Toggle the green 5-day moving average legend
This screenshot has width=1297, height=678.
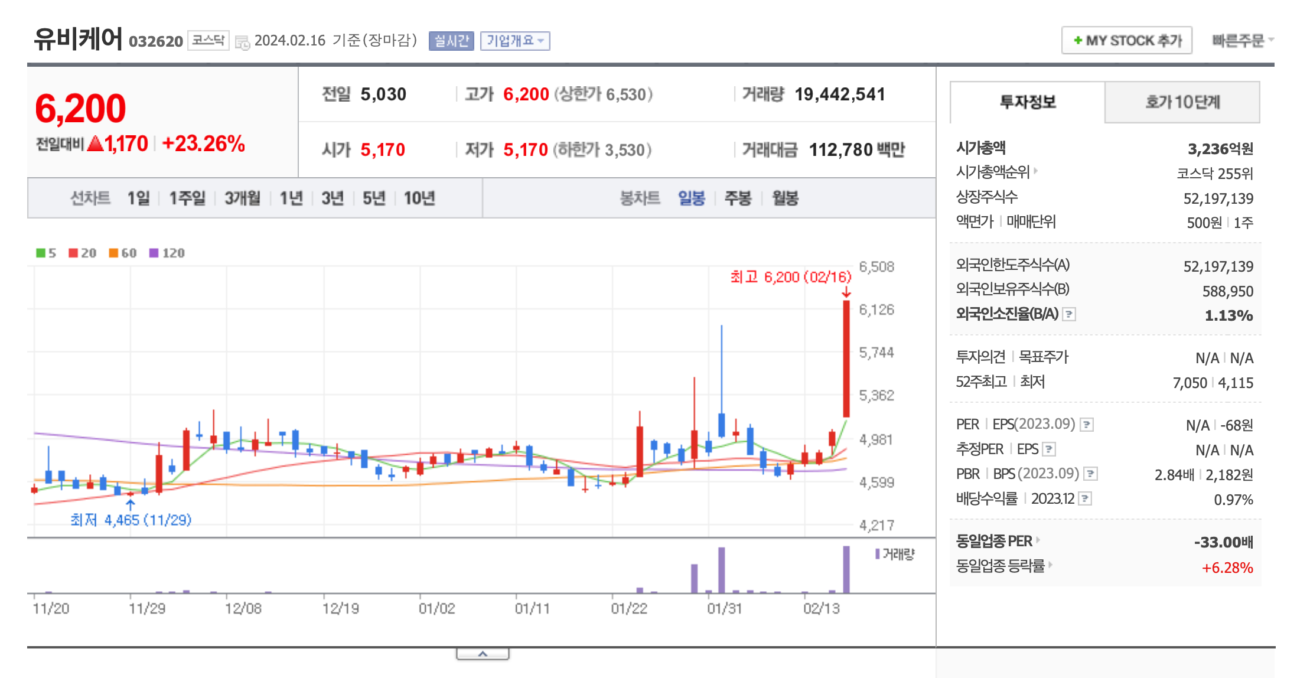pyautogui.click(x=41, y=253)
